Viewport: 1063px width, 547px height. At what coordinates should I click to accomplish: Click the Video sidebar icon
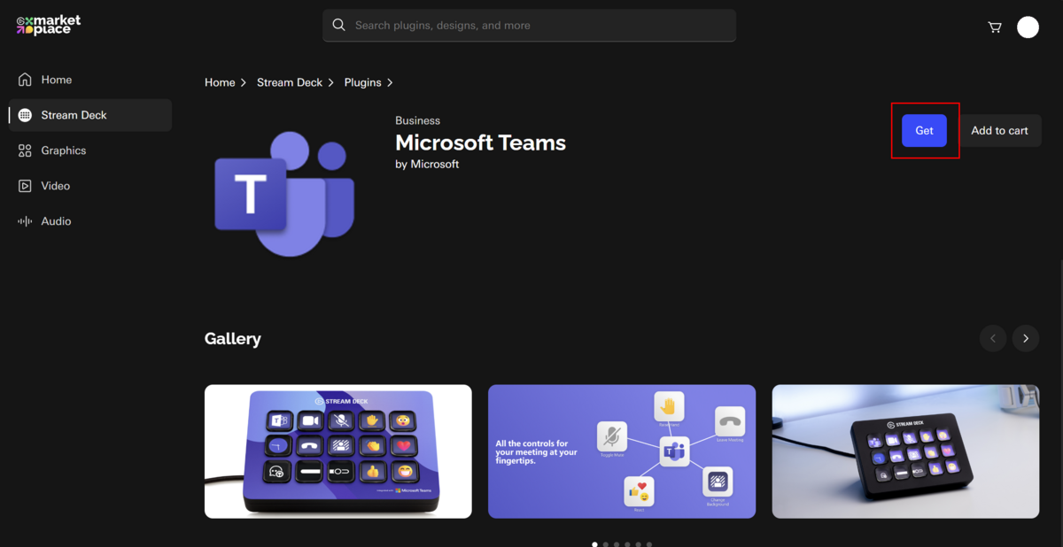click(x=25, y=186)
